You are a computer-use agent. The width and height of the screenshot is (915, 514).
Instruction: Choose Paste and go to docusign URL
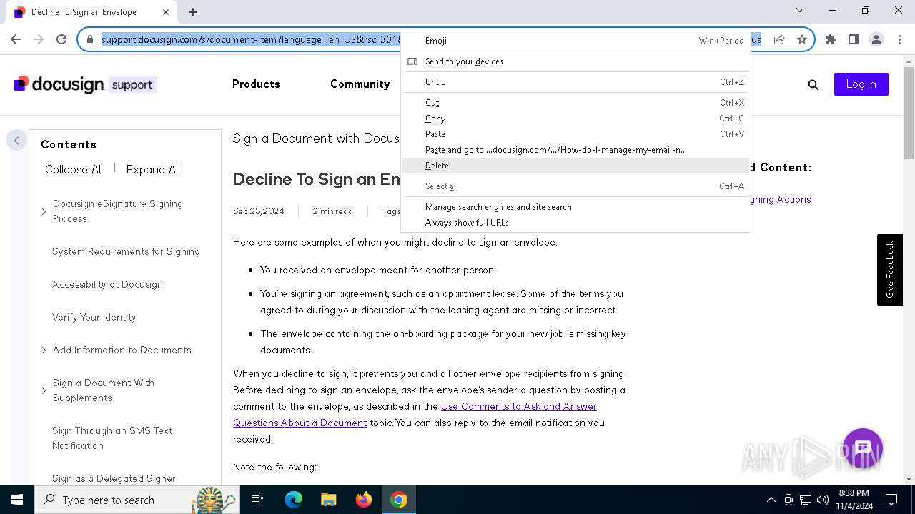575,150
